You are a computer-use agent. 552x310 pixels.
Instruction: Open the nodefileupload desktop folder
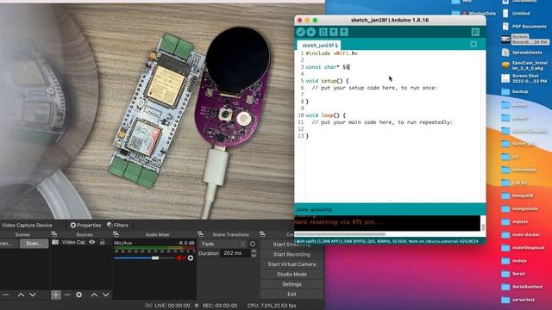523,247
